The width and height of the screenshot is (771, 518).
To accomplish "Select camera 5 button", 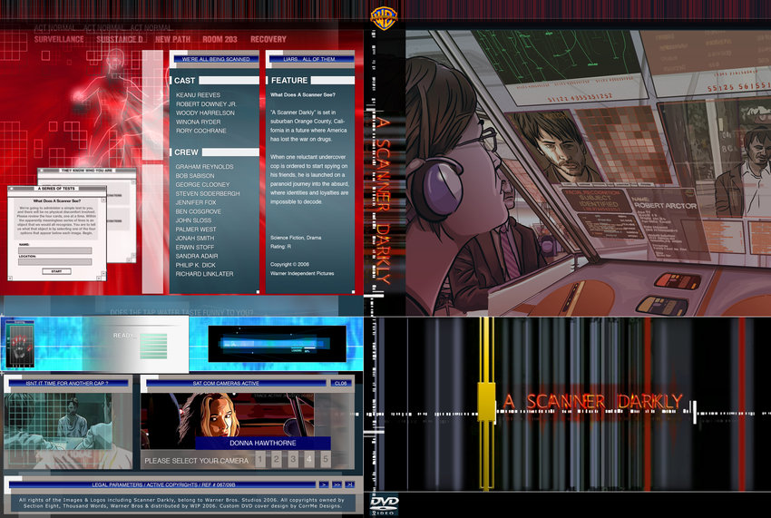I will 325,459.
